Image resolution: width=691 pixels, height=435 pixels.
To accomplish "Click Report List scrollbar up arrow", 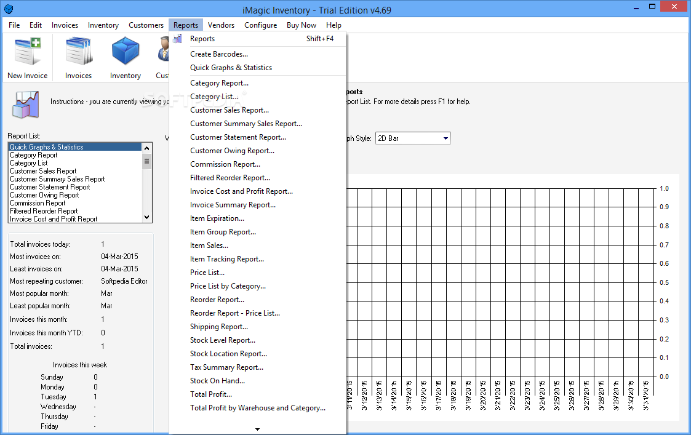I will click(x=146, y=147).
